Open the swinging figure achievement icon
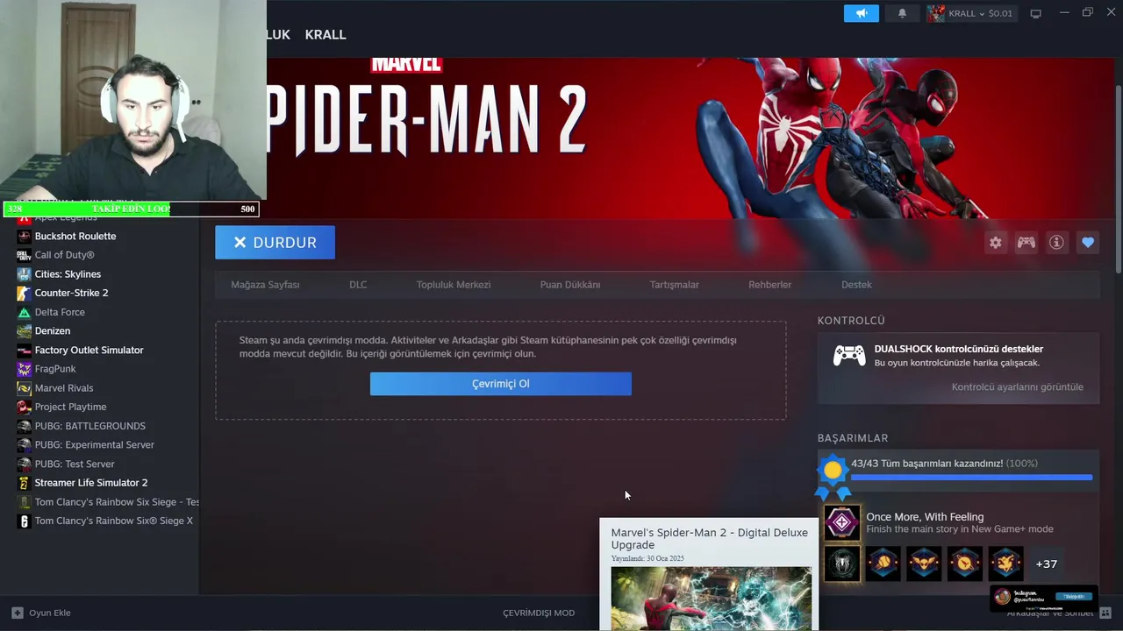Image resolution: width=1123 pixels, height=631 pixels. point(1005,564)
